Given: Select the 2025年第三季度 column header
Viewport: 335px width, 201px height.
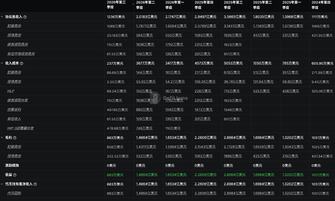Looking at the screenshot, I should pos(233,5).
